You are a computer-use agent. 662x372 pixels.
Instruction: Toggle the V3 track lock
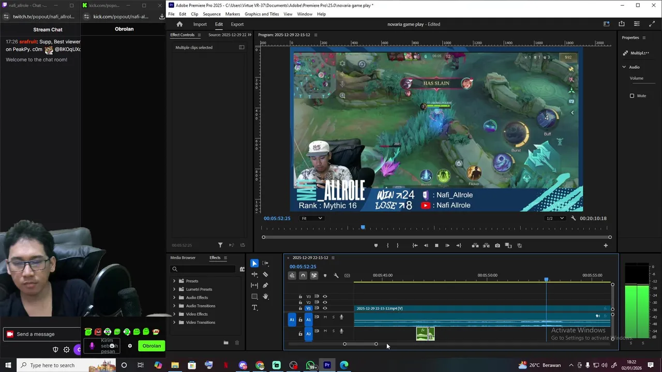(x=300, y=297)
